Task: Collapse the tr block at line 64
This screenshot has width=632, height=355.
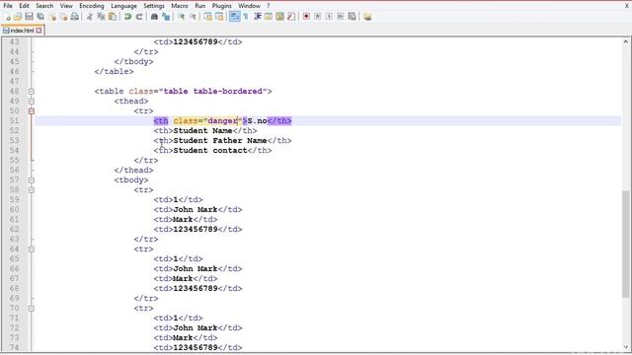Action: pyautogui.click(x=32, y=249)
